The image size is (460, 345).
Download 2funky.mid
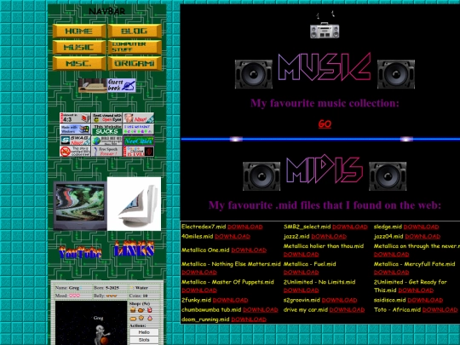tap(230, 301)
